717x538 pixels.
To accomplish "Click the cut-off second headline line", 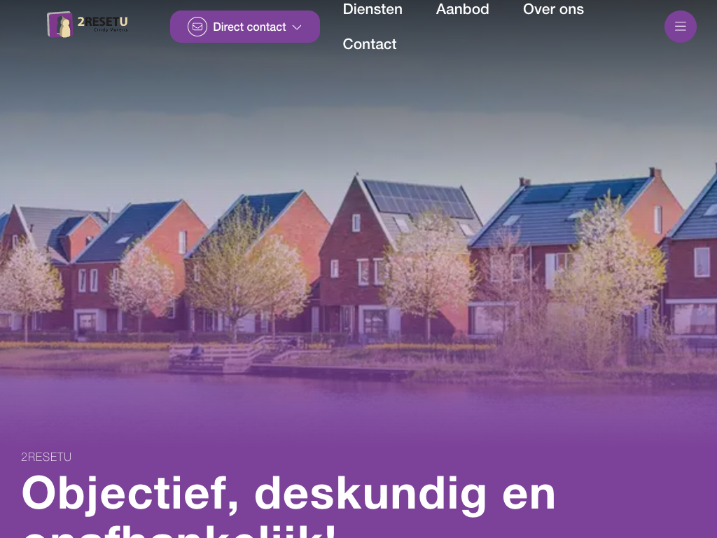I will [x=179, y=531].
